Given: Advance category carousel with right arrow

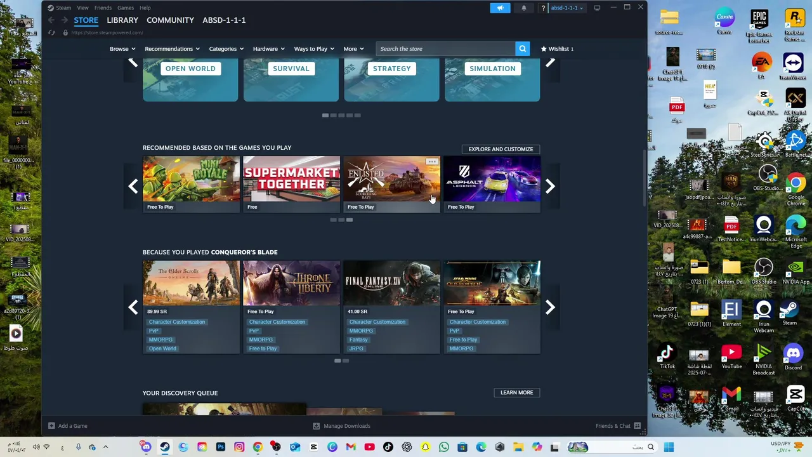Looking at the screenshot, I should 550,62.
